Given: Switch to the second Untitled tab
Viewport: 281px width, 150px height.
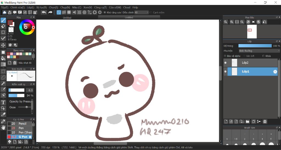Looking at the screenshot, I should pyautogui.click(x=129, y=17).
